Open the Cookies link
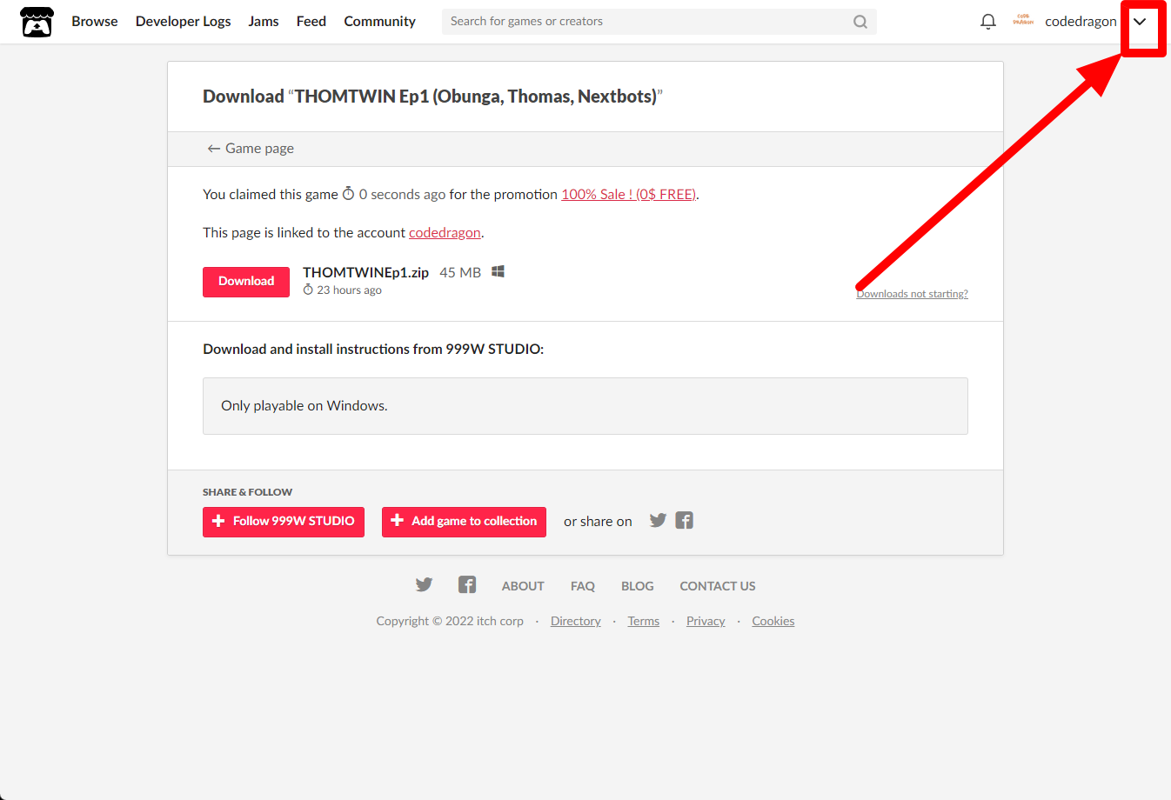1171x800 pixels. pos(773,621)
